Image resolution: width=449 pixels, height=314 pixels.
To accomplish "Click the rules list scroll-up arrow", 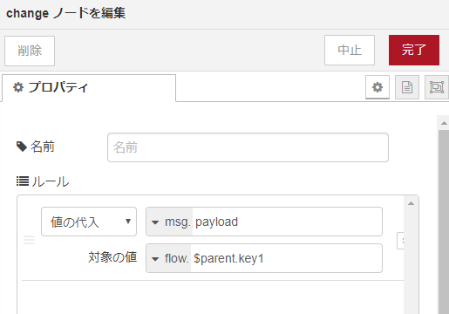I will click(x=411, y=203).
